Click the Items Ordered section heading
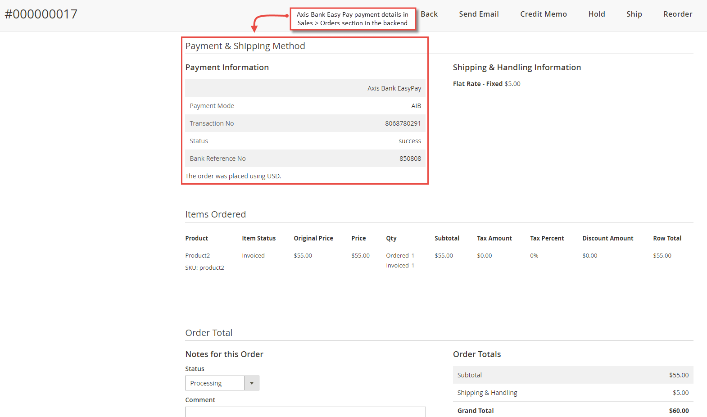707x417 pixels. coord(216,214)
